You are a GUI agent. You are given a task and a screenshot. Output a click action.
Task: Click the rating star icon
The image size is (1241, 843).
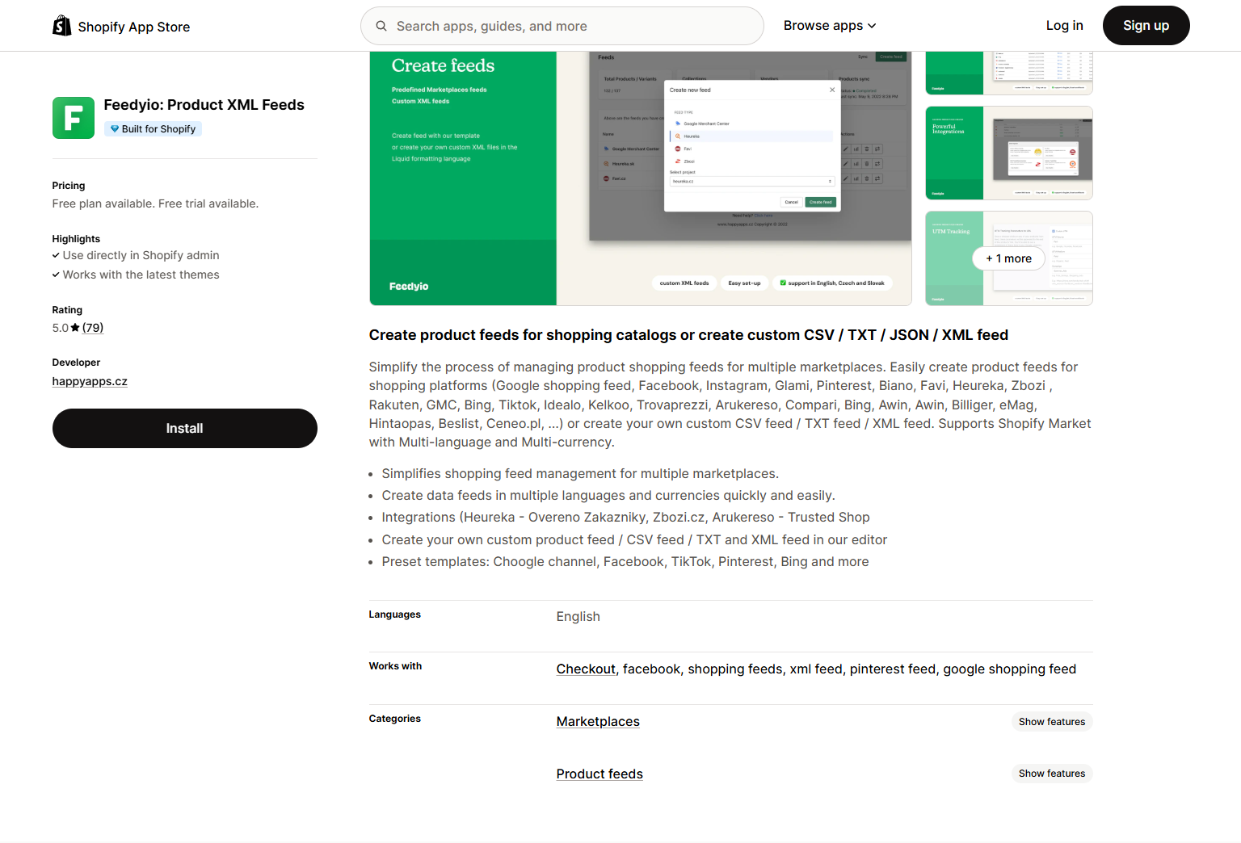click(x=75, y=328)
